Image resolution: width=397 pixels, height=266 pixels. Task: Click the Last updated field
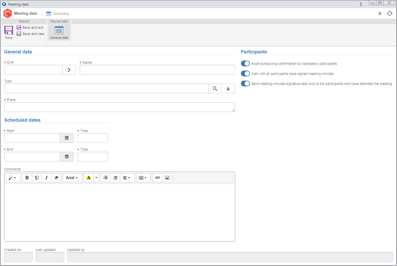coord(50,257)
